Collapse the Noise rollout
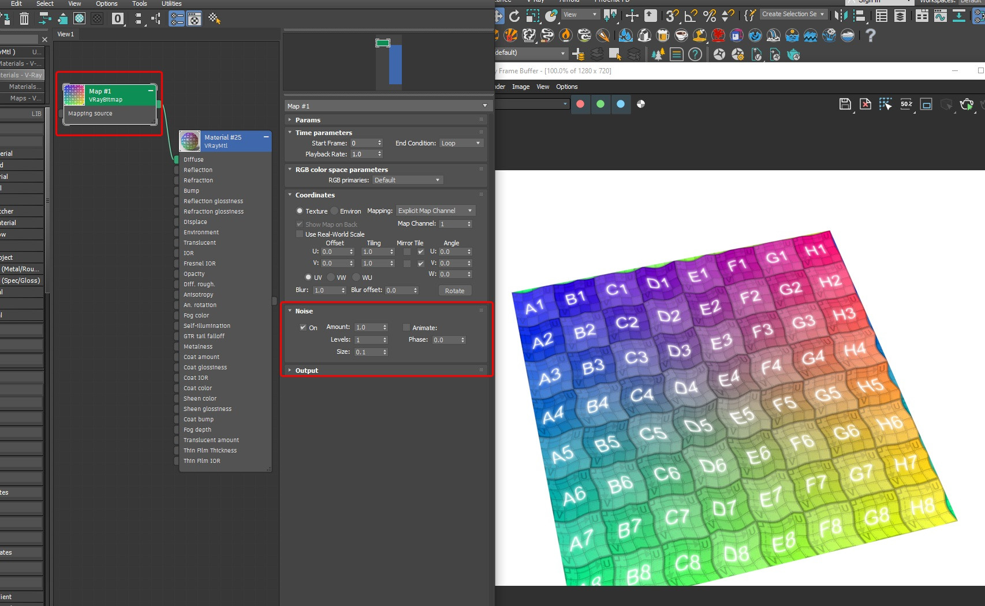This screenshot has width=985, height=606. click(386, 311)
